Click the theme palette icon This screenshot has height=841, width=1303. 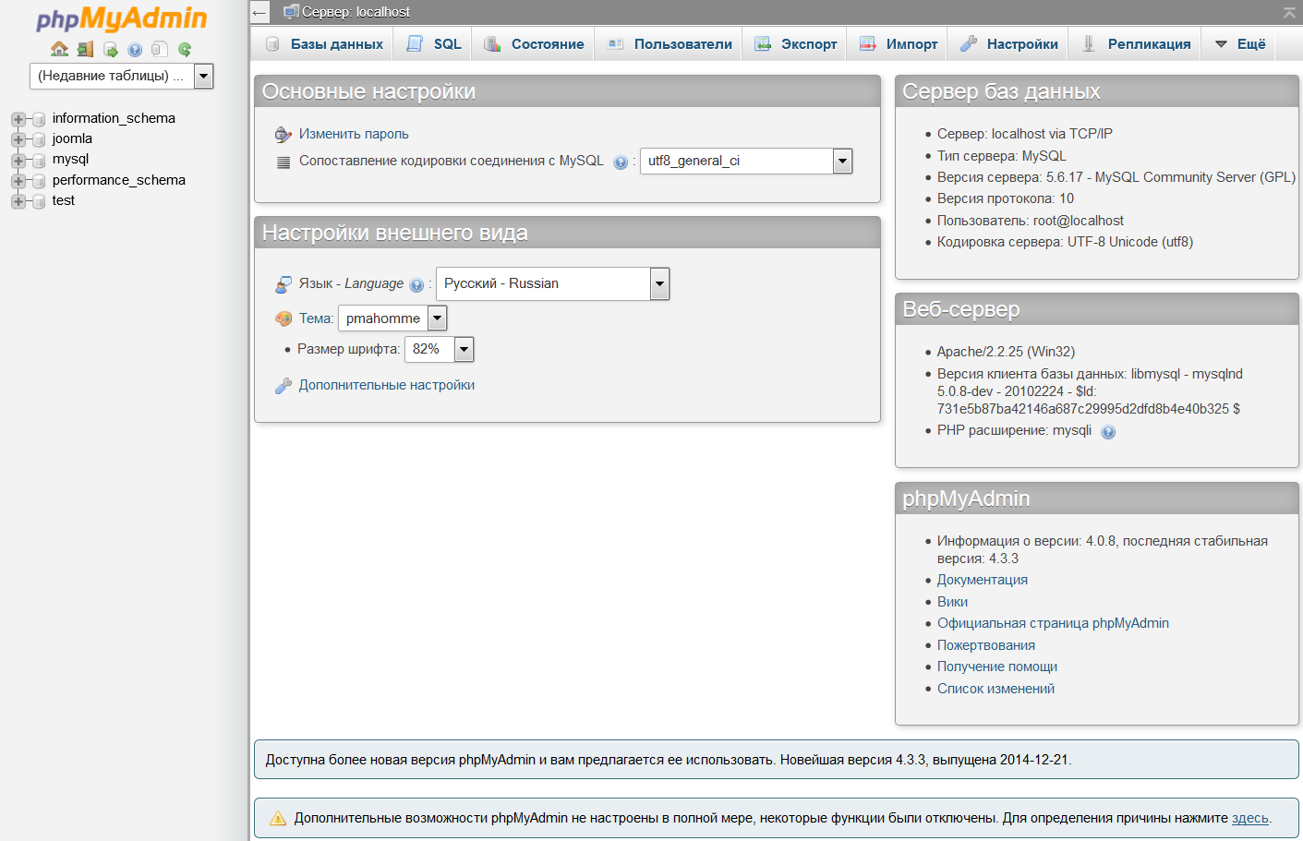(284, 318)
